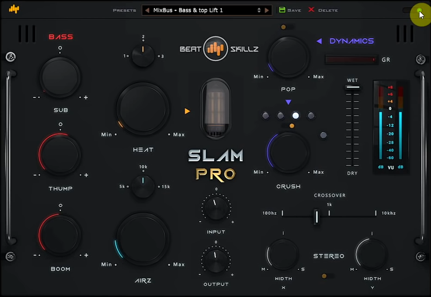Click the 'Max' label next to the Crush knob
Viewport: 431px width, 297px height.
coord(318,172)
